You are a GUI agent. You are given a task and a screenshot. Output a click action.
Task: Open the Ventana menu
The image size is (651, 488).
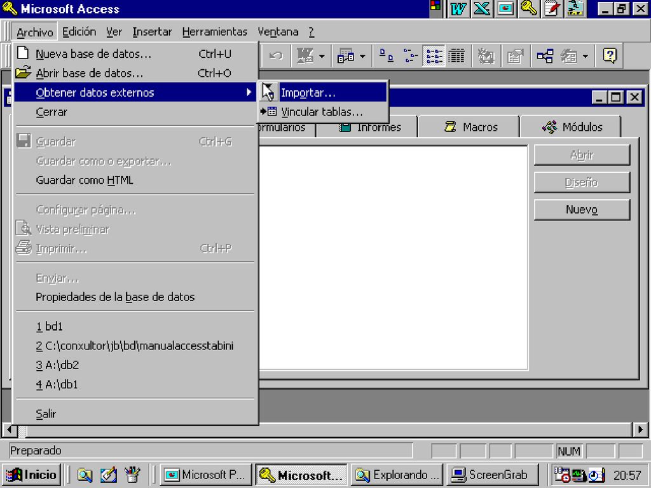click(278, 32)
